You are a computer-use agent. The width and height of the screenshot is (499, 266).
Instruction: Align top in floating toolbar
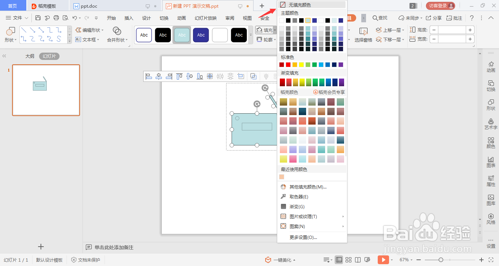tap(179, 76)
